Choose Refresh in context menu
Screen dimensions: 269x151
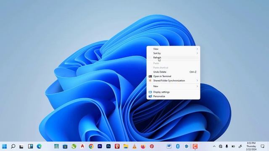[173, 57]
